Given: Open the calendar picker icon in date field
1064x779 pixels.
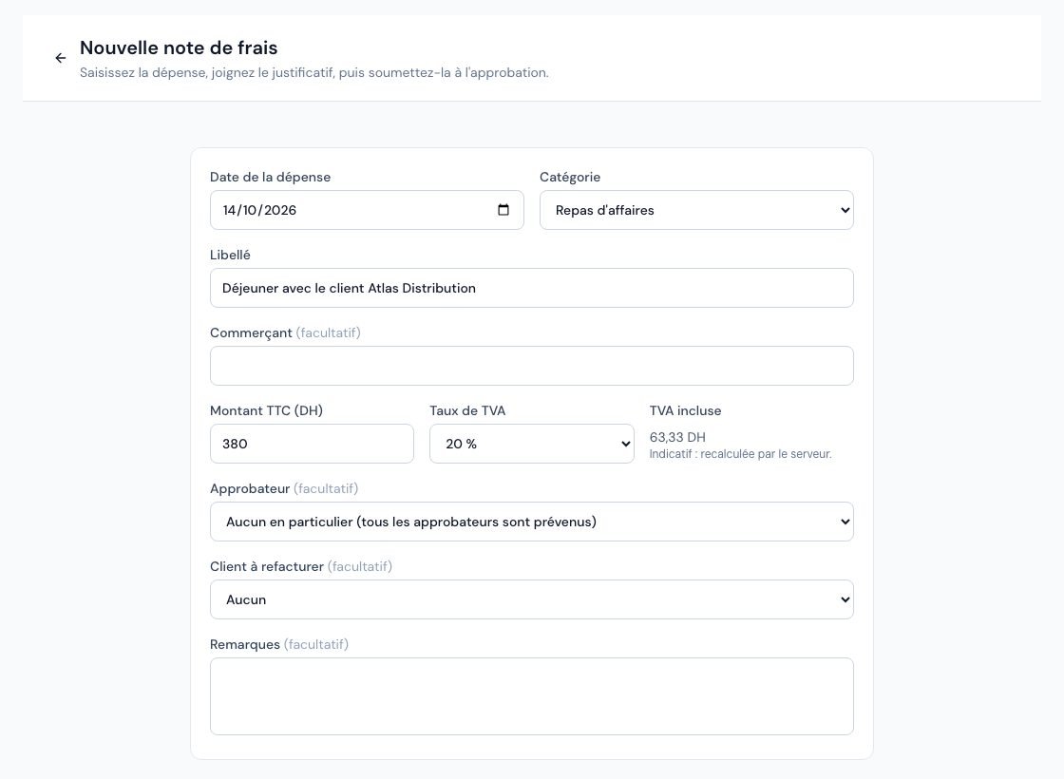Looking at the screenshot, I should 503,210.
